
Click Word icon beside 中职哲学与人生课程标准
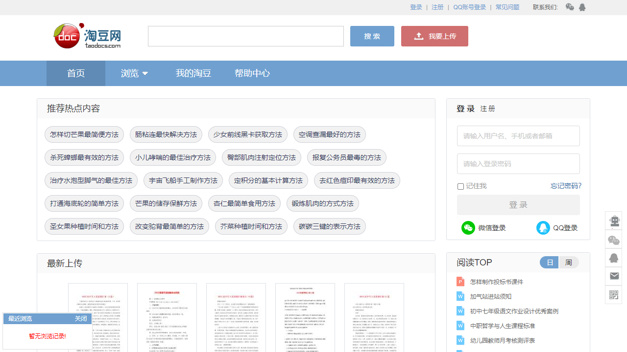tap(460, 326)
